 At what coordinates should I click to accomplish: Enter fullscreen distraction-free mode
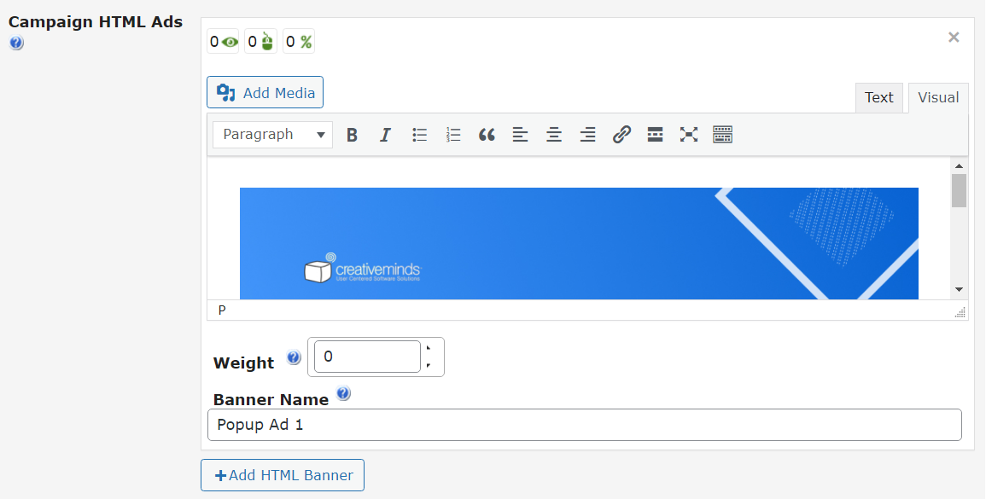(689, 135)
